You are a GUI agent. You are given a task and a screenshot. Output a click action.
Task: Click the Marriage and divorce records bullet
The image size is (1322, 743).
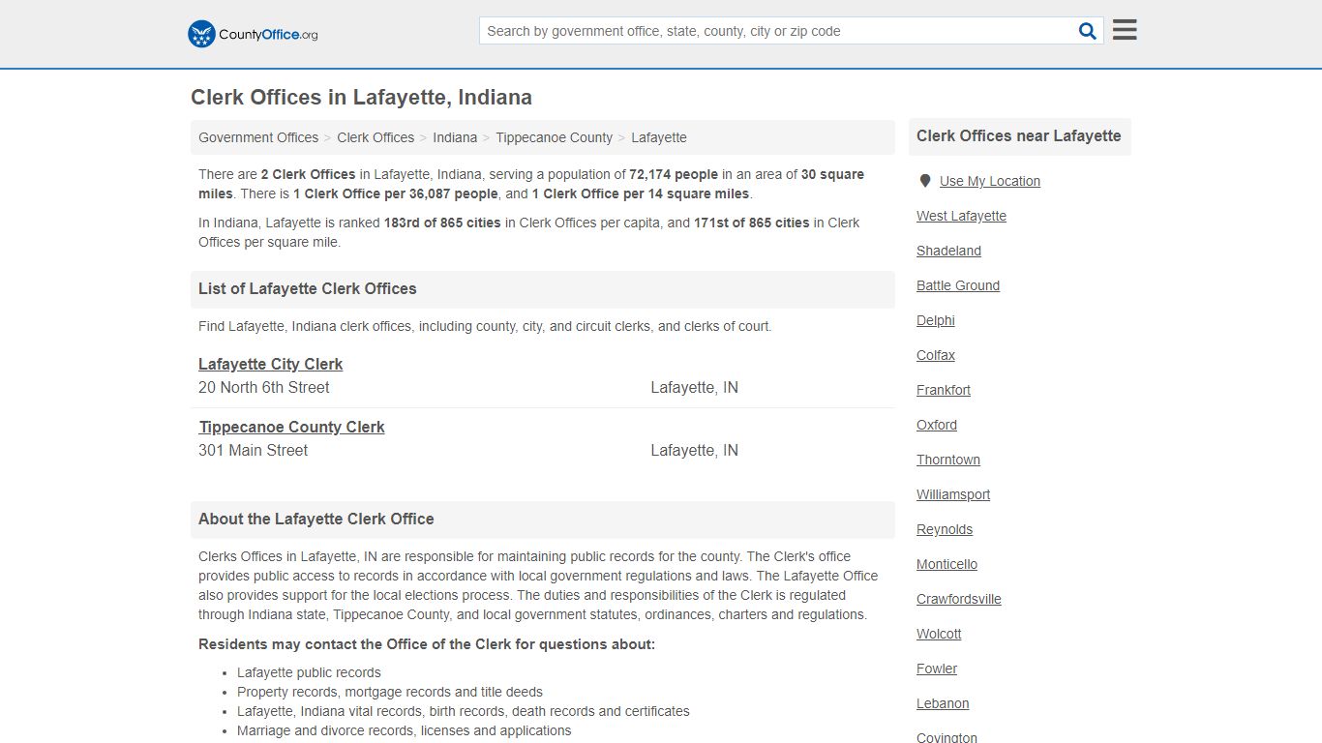(404, 730)
